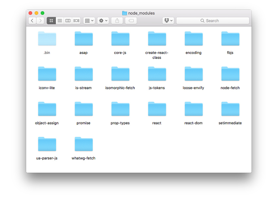This screenshot has height=197, width=278.
Task: Select the loose-envify folder icon
Action: click(x=194, y=74)
